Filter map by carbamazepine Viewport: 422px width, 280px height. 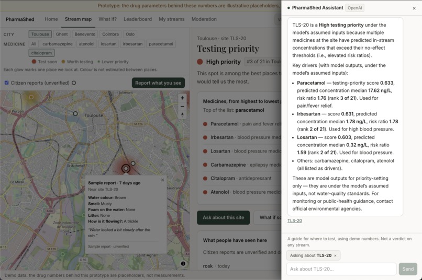click(57, 44)
